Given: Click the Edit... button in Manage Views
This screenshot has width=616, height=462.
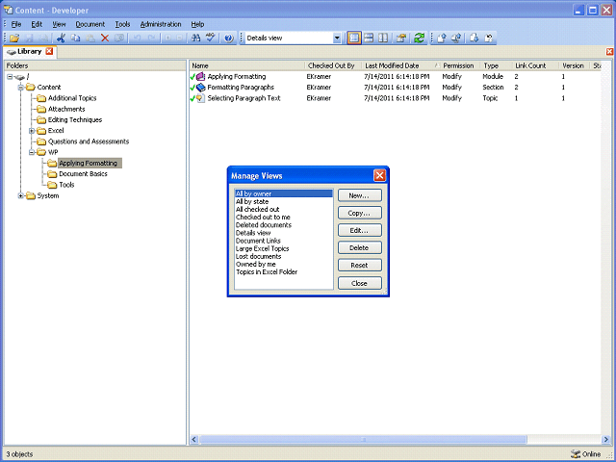Looking at the screenshot, I should point(359,231).
